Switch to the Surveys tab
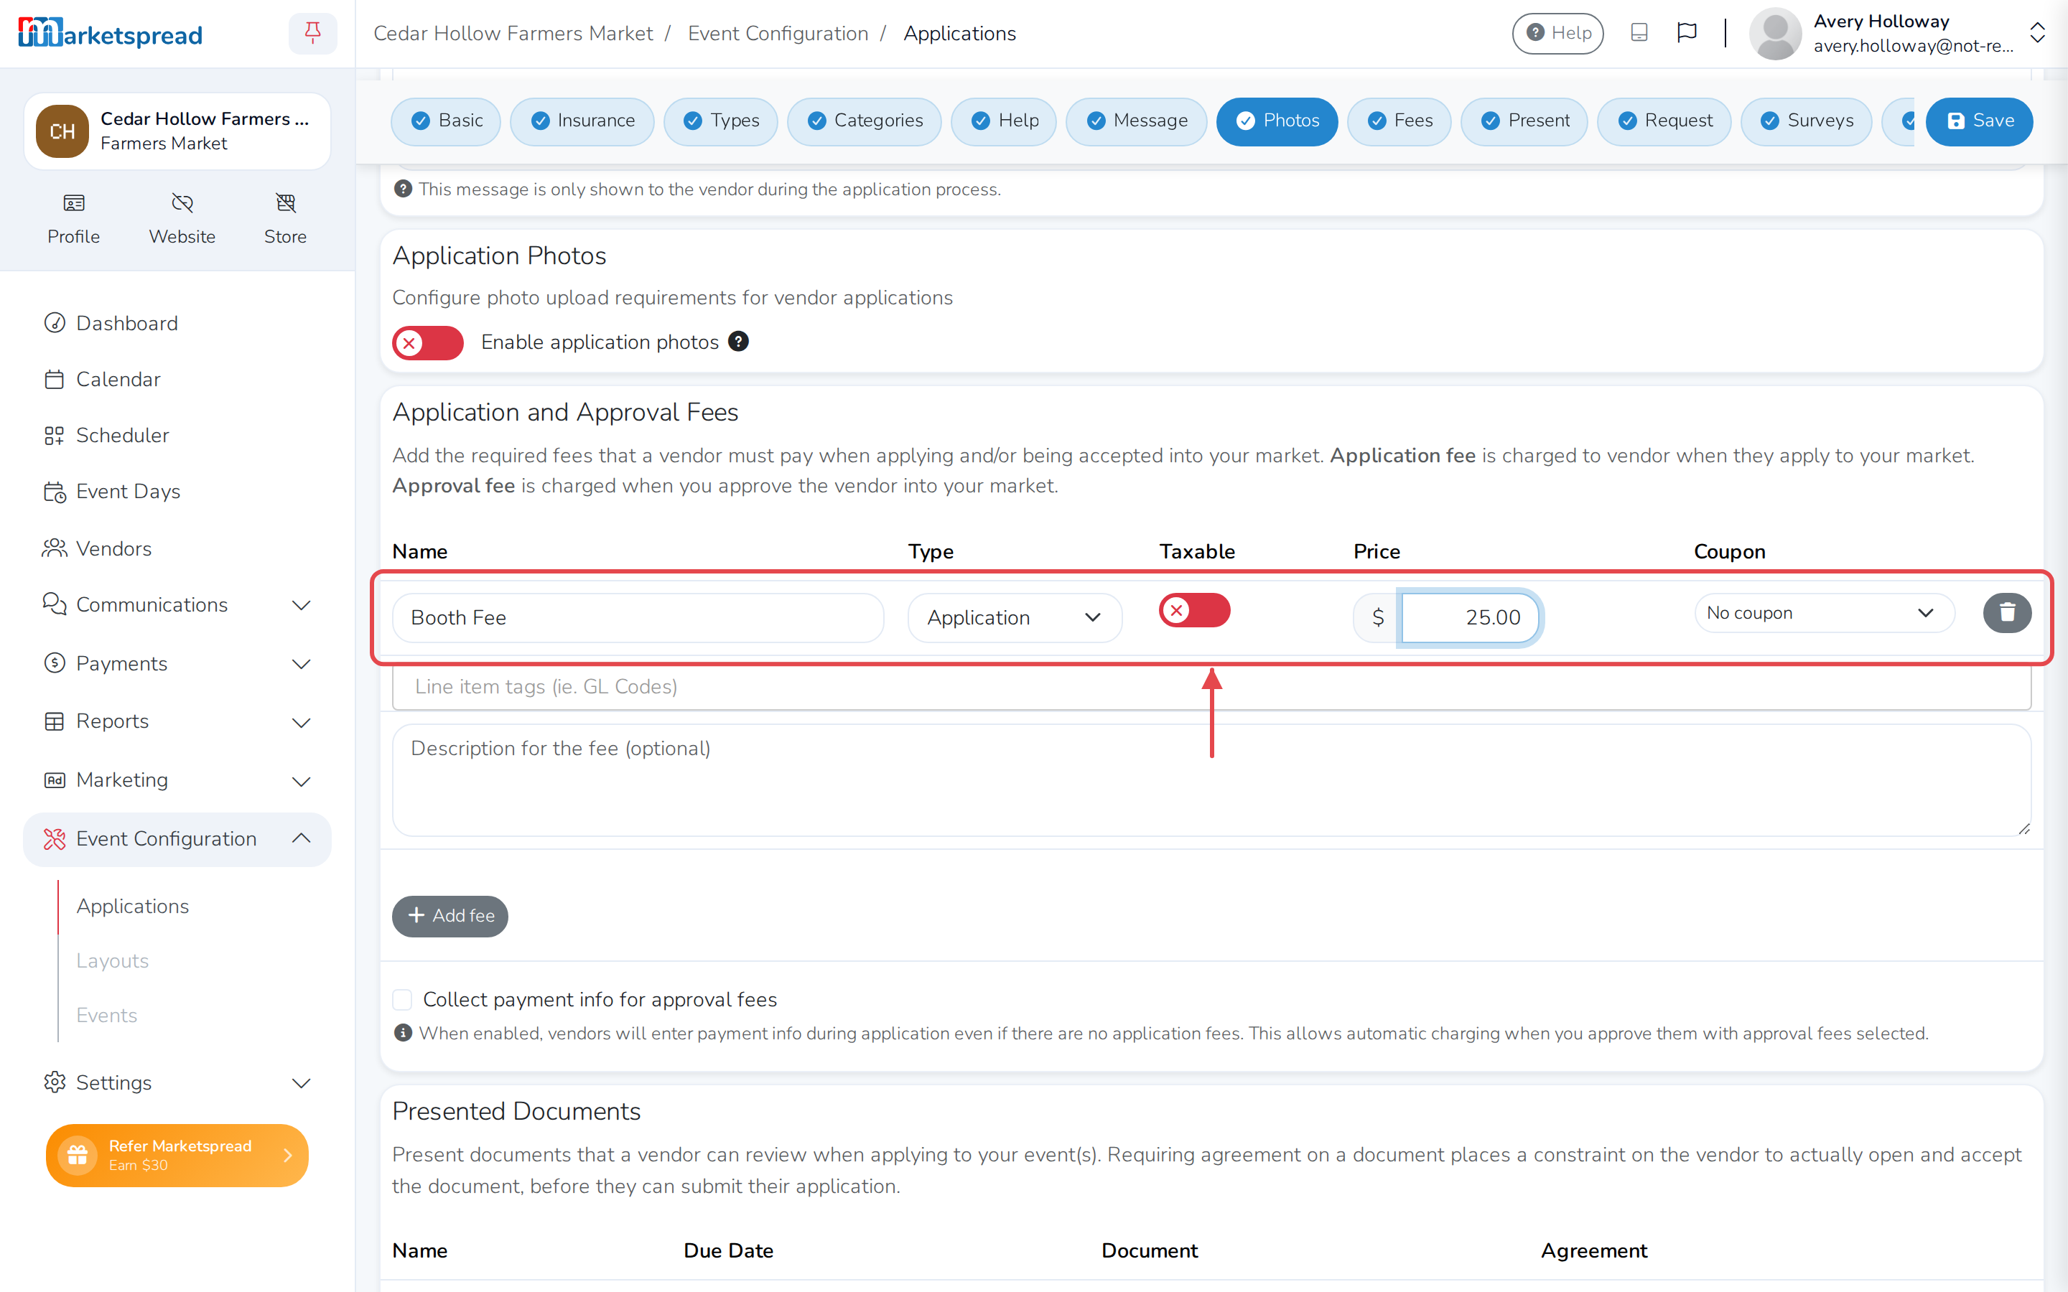This screenshot has height=1292, width=2068. coord(1806,121)
